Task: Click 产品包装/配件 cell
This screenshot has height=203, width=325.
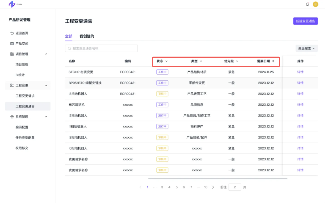Action: point(197,138)
